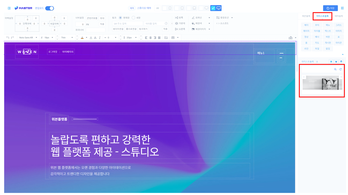This screenshot has height=195, width=348.
Task: Click the redo arrow icon
Action: (13, 38)
